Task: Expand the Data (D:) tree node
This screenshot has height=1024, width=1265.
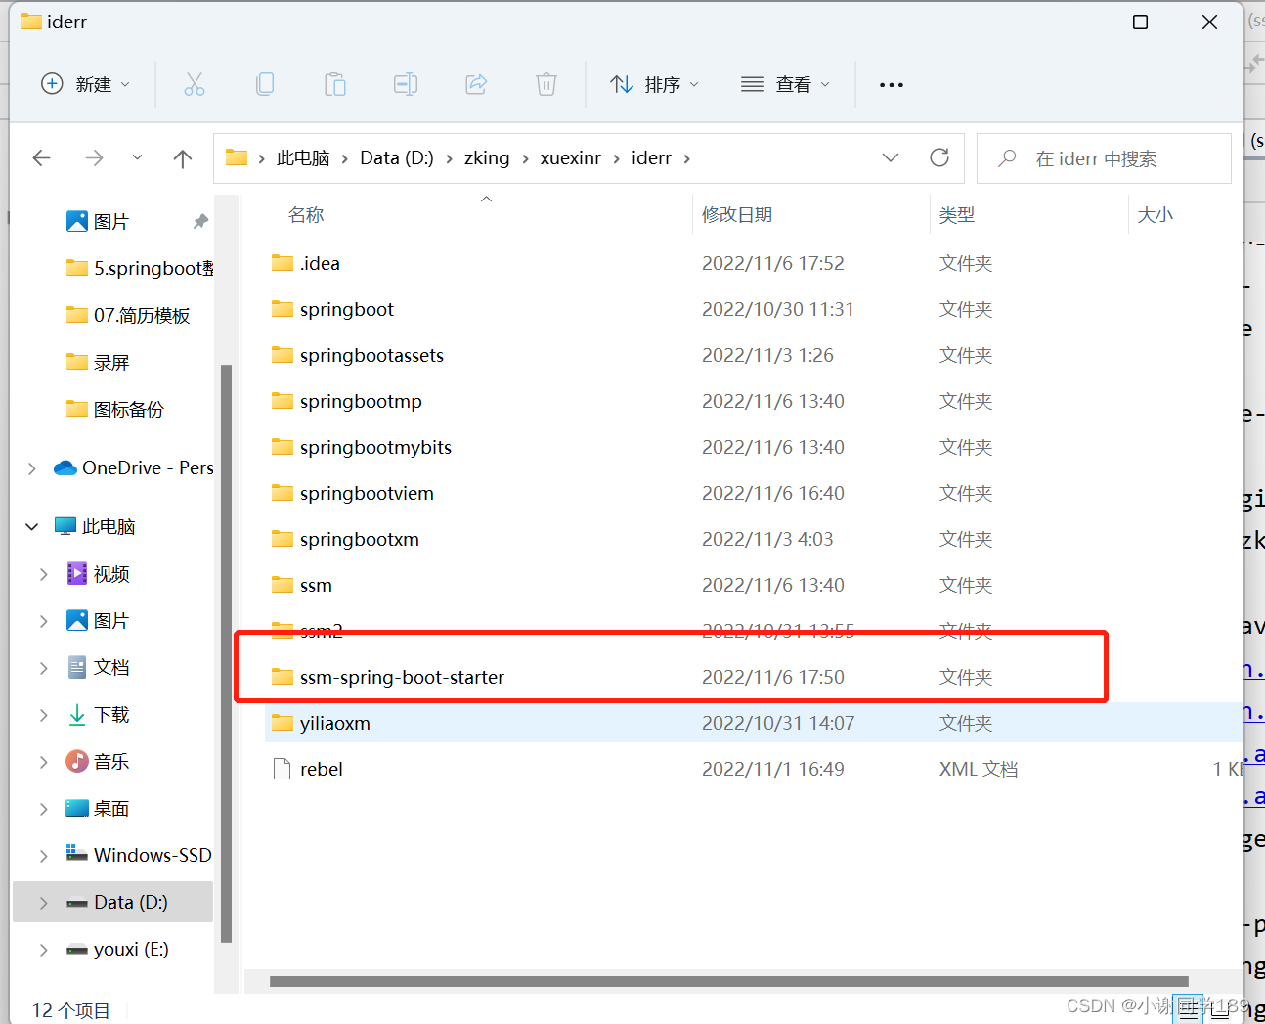Action: (x=43, y=903)
